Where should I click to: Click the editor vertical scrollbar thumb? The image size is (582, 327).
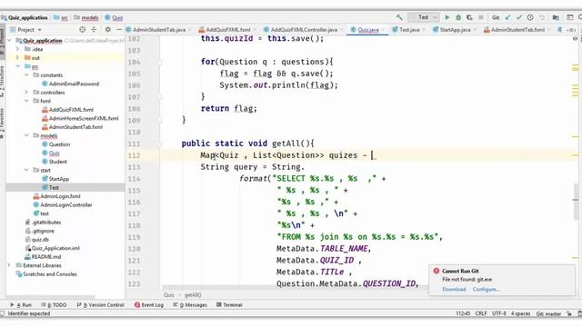576,201
